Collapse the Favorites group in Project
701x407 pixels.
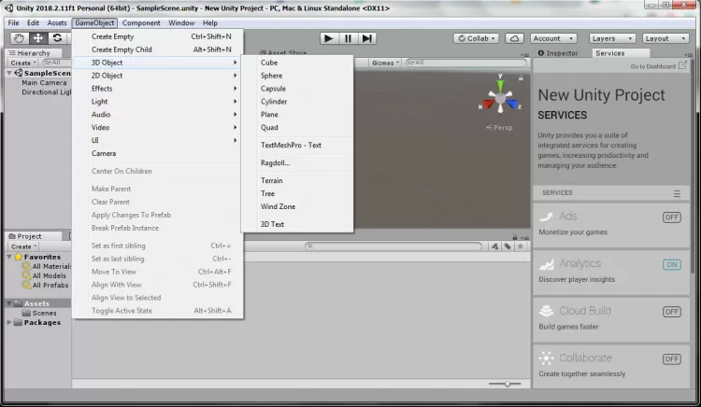pyautogui.click(x=9, y=257)
